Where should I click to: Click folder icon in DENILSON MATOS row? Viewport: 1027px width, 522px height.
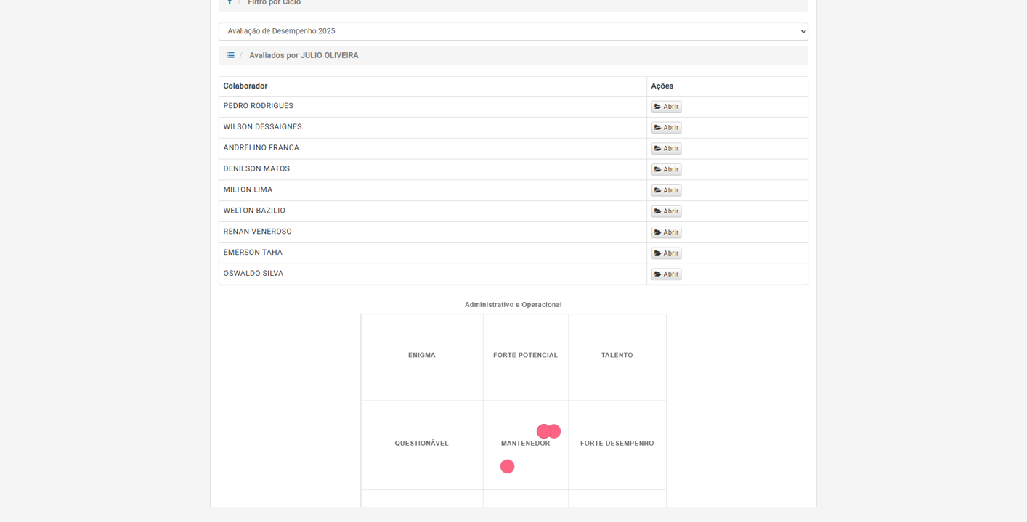click(x=658, y=170)
